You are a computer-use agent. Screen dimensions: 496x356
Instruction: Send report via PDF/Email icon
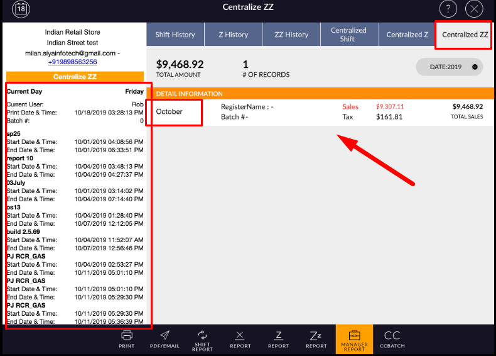pos(164,339)
